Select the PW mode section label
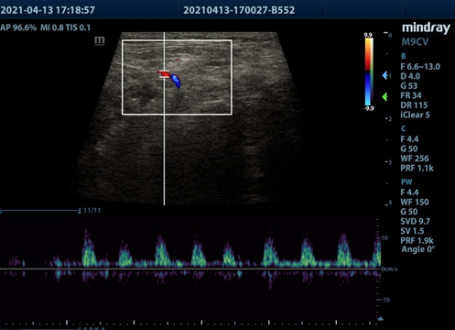Image resolution: width=455 pixels, height=330 pixels. 406,182
